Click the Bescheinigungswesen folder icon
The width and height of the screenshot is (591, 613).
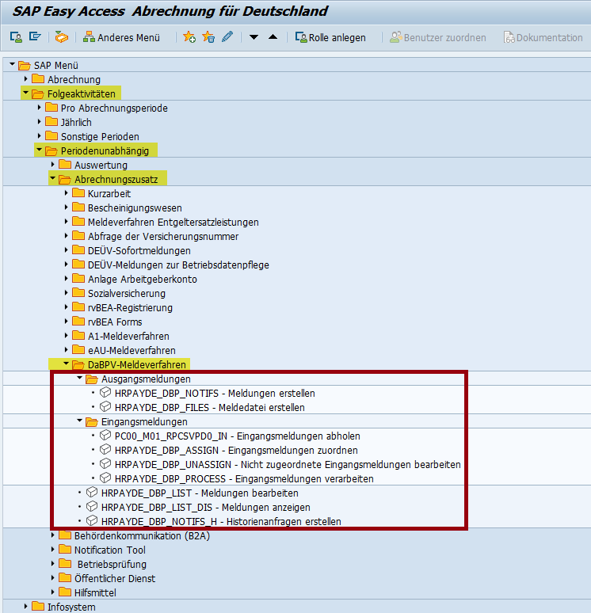tap(78, 208)
